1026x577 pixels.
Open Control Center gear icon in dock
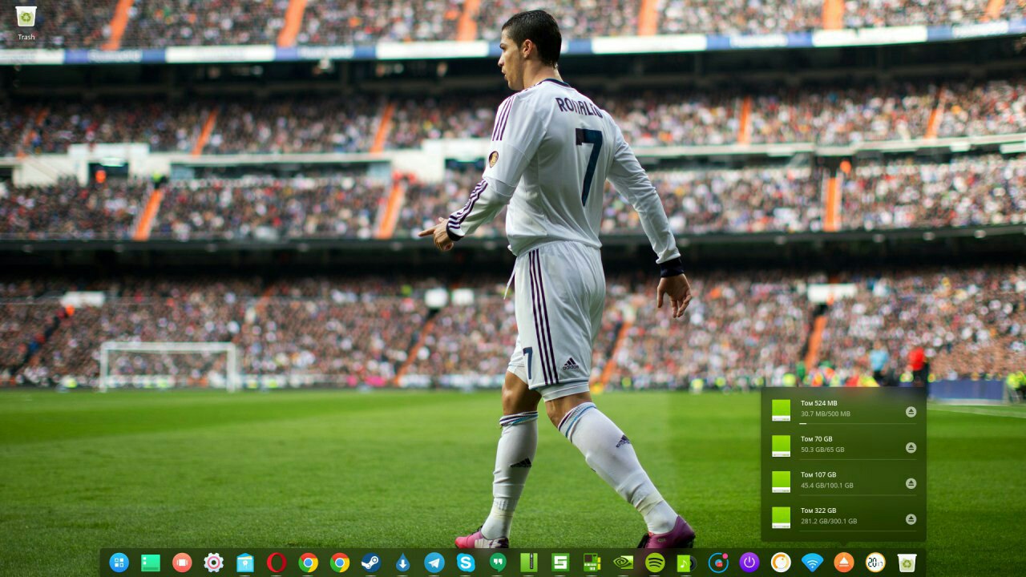(x=213, y=563)
